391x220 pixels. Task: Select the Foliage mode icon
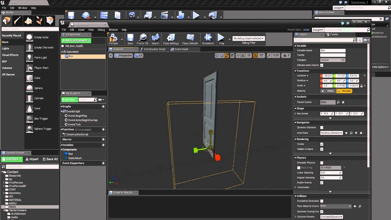tap(39, 20)
